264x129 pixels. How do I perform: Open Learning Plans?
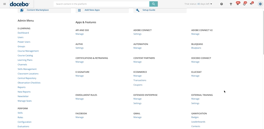pyautogui.click(x=25, y=60)
